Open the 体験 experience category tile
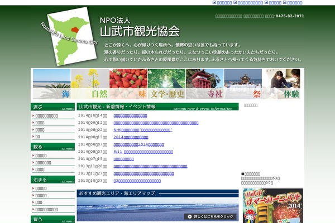 pos(281,84)
